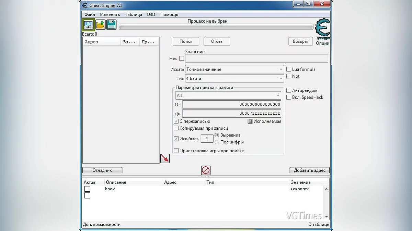Click the Добавить адрес button

[309, 170]
